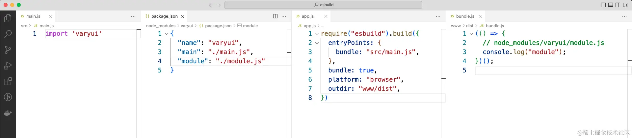
Task: Toggle the bottom panel layout icon
Action: [611, 5]
